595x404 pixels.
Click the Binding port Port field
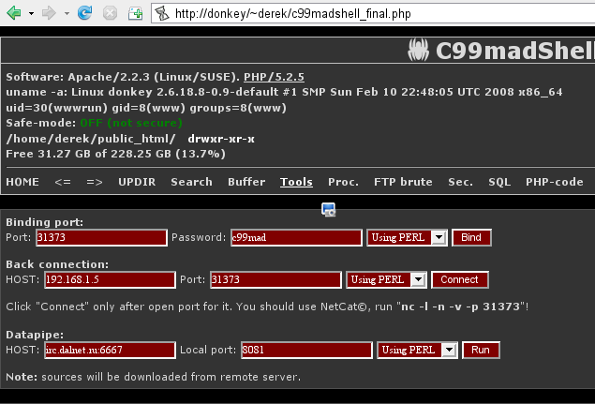coord(102,238)
